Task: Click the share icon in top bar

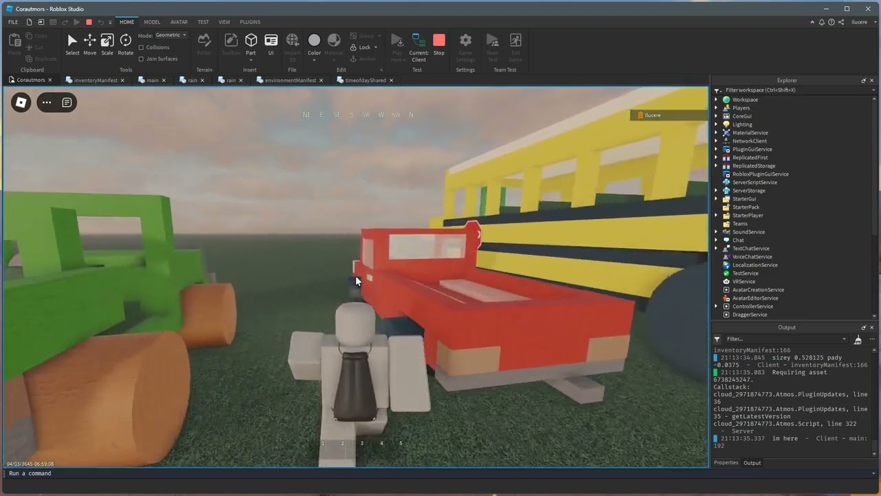Action: (841, 22)
